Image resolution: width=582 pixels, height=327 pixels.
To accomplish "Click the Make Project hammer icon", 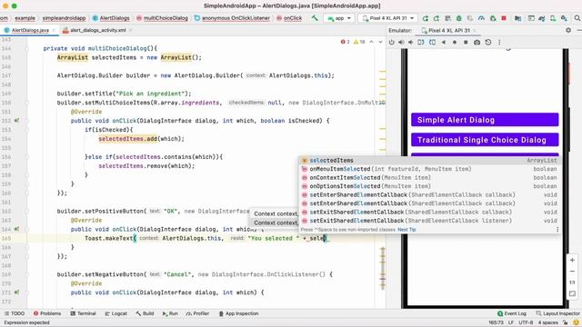I will tap(315, 18).
